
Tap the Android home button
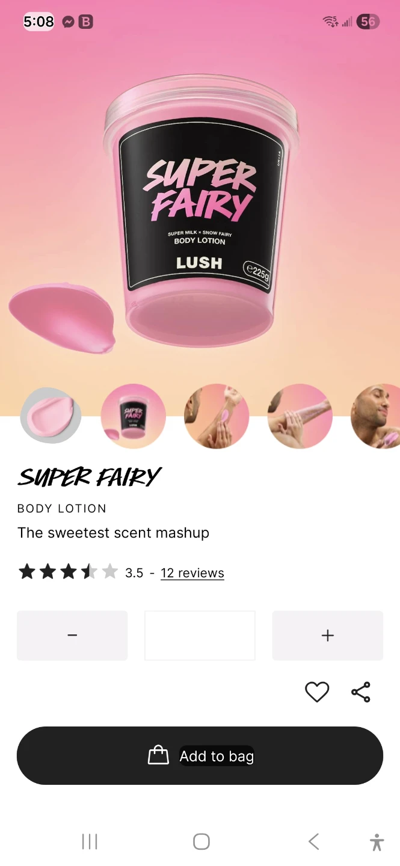pos(202,841)
